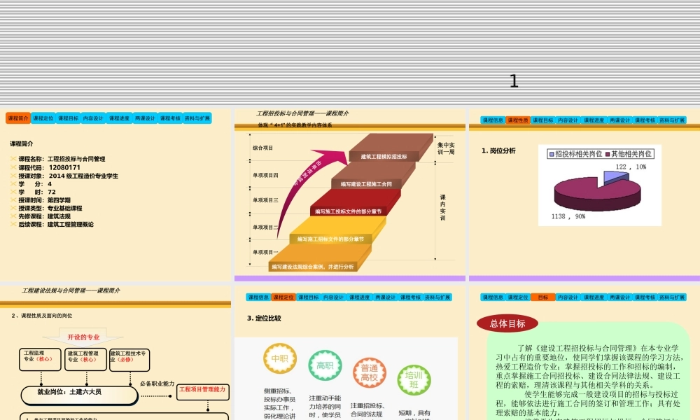Click the 先修课程: 建筑法规 line

pos(44,216)
